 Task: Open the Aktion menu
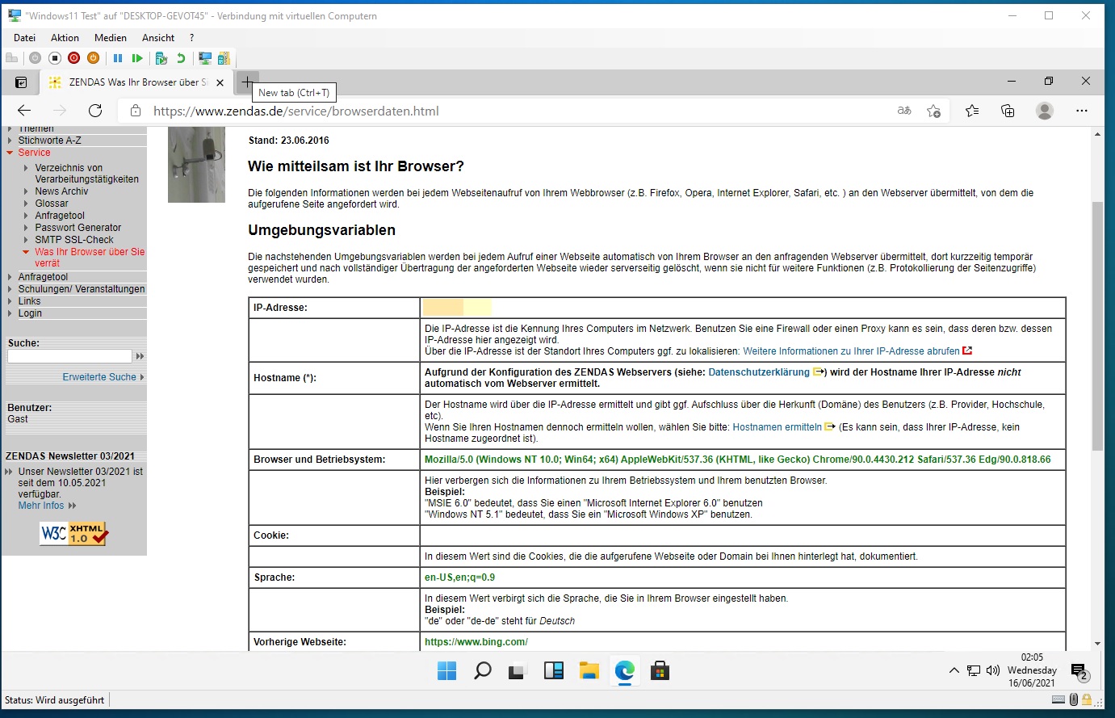click(x=65, y=38)
